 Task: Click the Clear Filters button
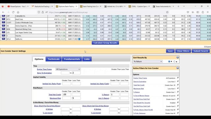(x=183, y=51)
